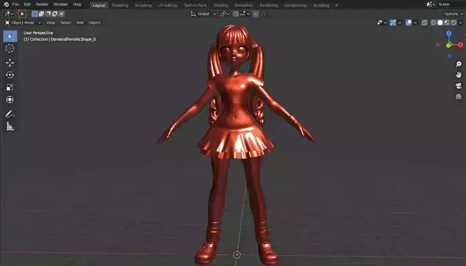Screen dimensions: 466x266
Task: Click the pan hand viewport icon
Action: point(458,75)
